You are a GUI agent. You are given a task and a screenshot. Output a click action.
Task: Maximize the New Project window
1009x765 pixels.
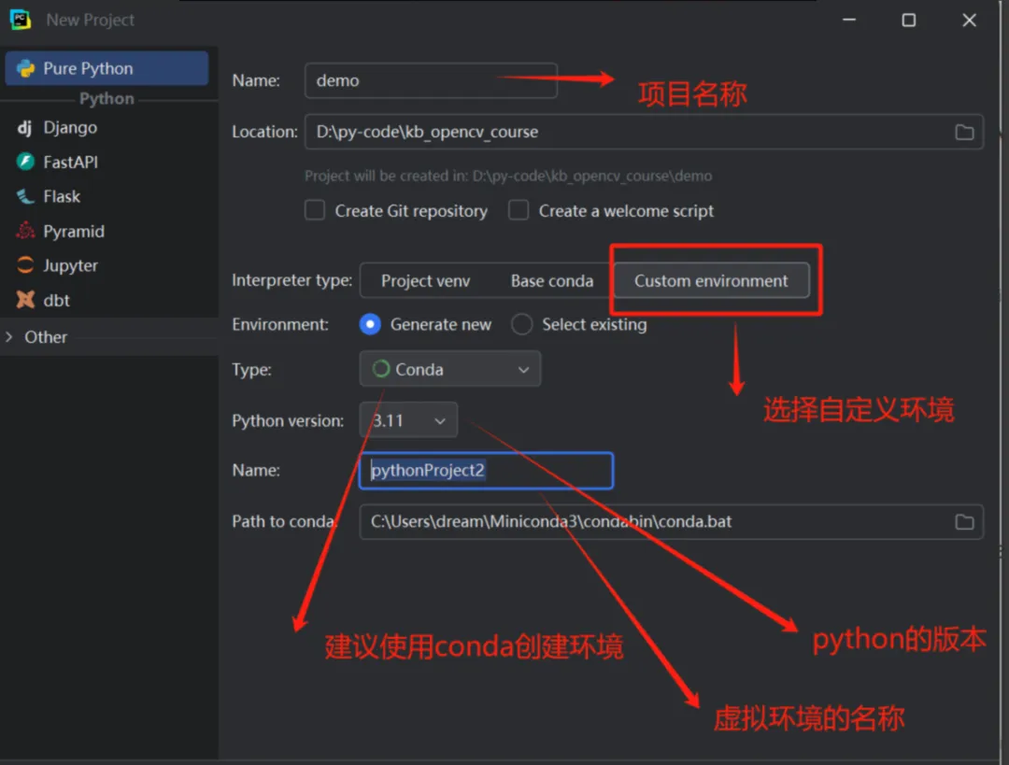tap(909, 20)
